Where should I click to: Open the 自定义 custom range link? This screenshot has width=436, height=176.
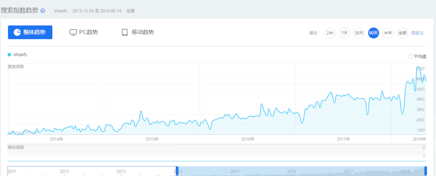[417, 33]
